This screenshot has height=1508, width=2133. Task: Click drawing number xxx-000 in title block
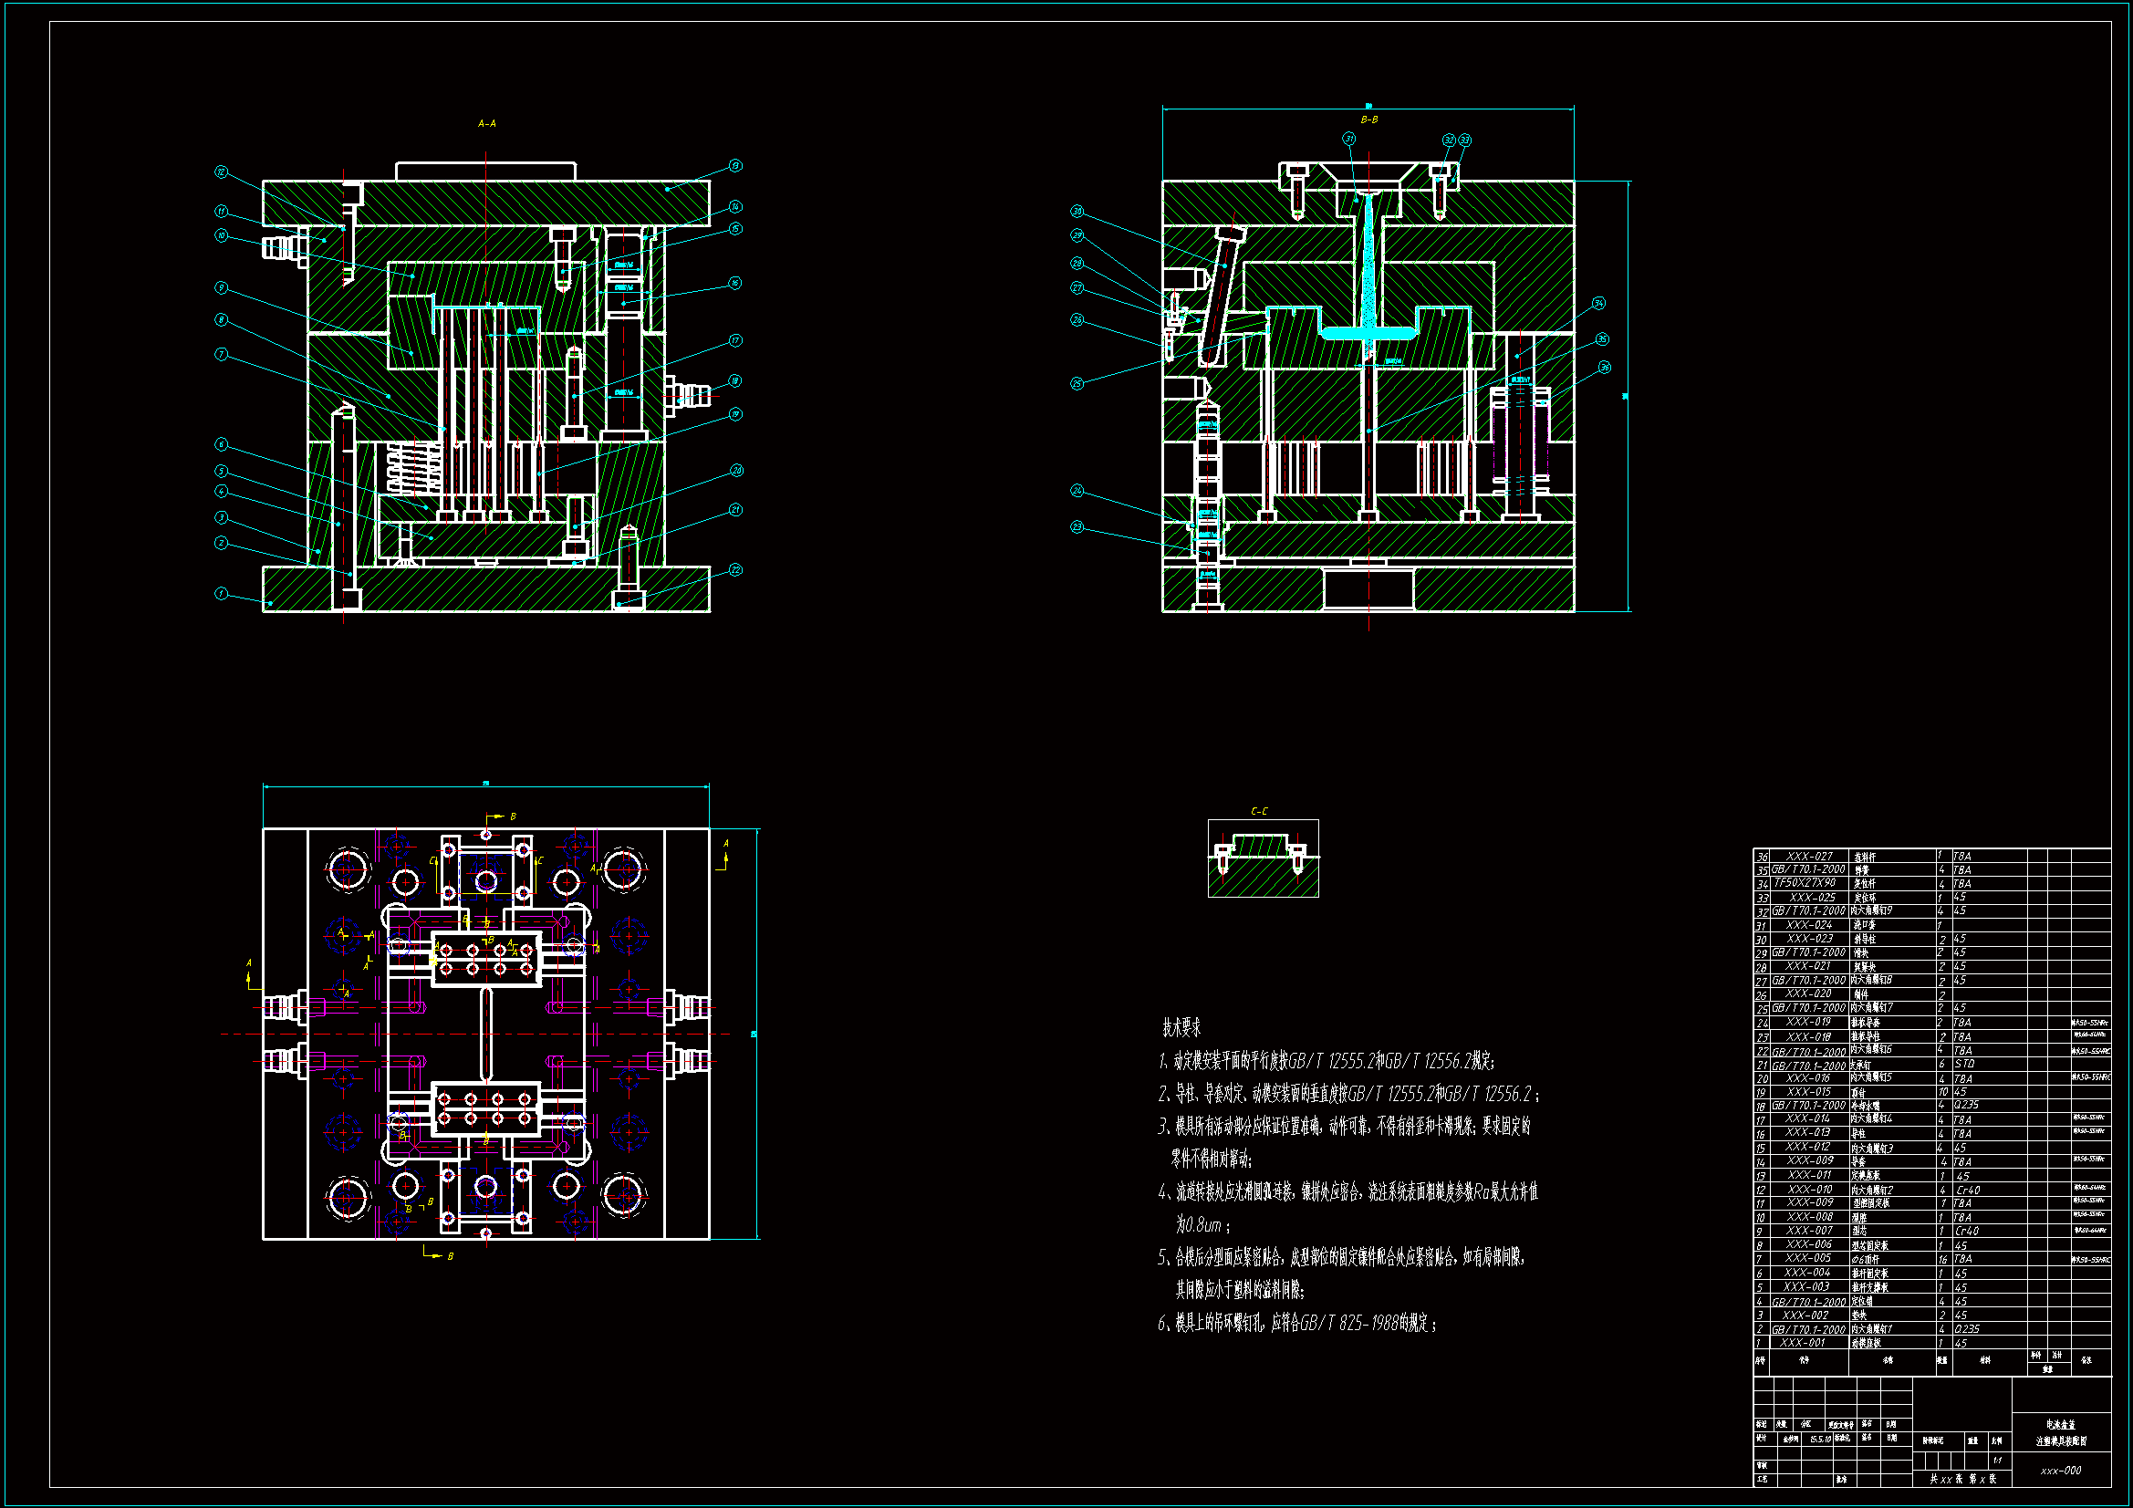pos(2061,1471)
